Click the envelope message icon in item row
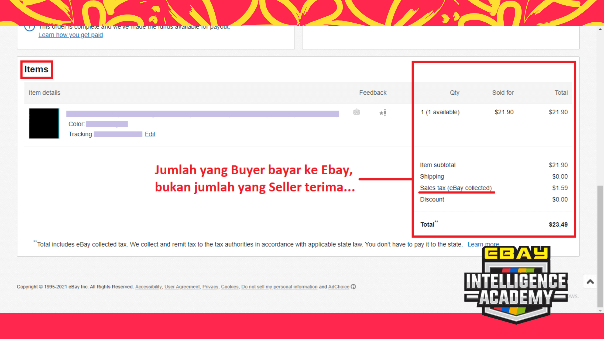This screenshot has width=604, height=339. (x=356, y=112)
